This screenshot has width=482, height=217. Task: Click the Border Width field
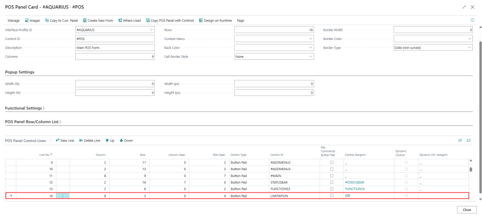(433, 30)
